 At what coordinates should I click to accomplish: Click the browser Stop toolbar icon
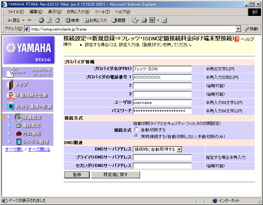pos(41,21)
